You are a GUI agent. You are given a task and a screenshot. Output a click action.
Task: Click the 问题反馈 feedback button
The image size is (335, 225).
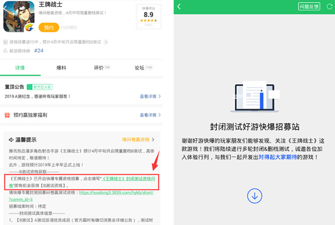pos(309,7)
